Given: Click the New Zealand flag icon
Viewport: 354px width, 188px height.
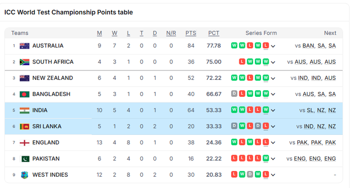Looking at the screenshot, I should [x=25, y=78].
